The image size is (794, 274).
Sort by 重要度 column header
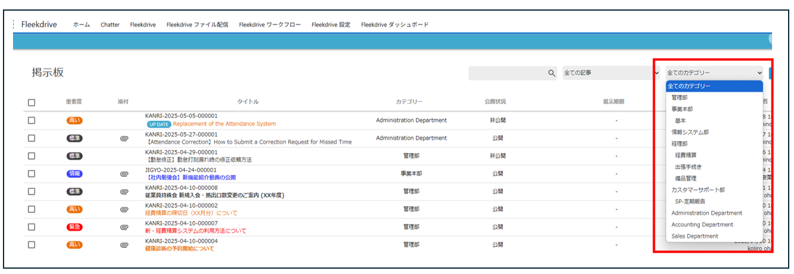[75, 102]
